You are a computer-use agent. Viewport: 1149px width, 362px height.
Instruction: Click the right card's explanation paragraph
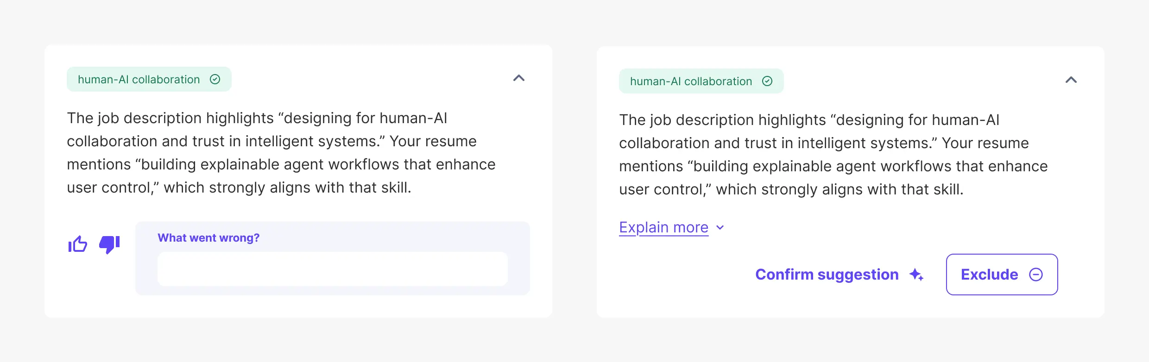(x=833, y=155)
